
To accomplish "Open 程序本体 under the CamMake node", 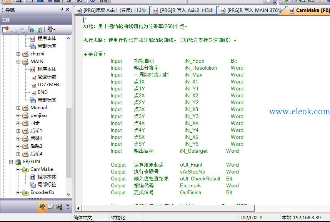I will [47, 177].
